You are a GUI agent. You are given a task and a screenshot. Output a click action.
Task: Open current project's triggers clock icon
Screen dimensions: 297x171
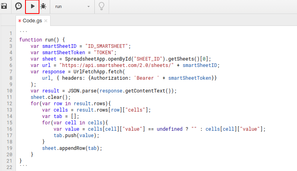pyautogui.click(x=18, y=6)
